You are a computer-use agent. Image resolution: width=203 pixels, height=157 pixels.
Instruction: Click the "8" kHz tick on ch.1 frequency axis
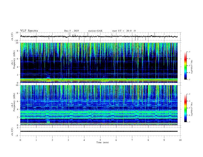click(18, 51)
